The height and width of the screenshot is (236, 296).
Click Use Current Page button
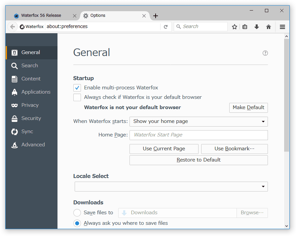(x=164, y=149)
